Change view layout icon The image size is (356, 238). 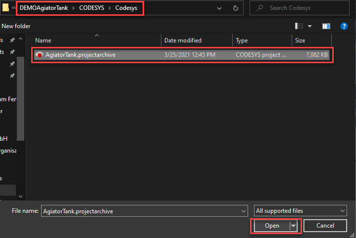299,26
